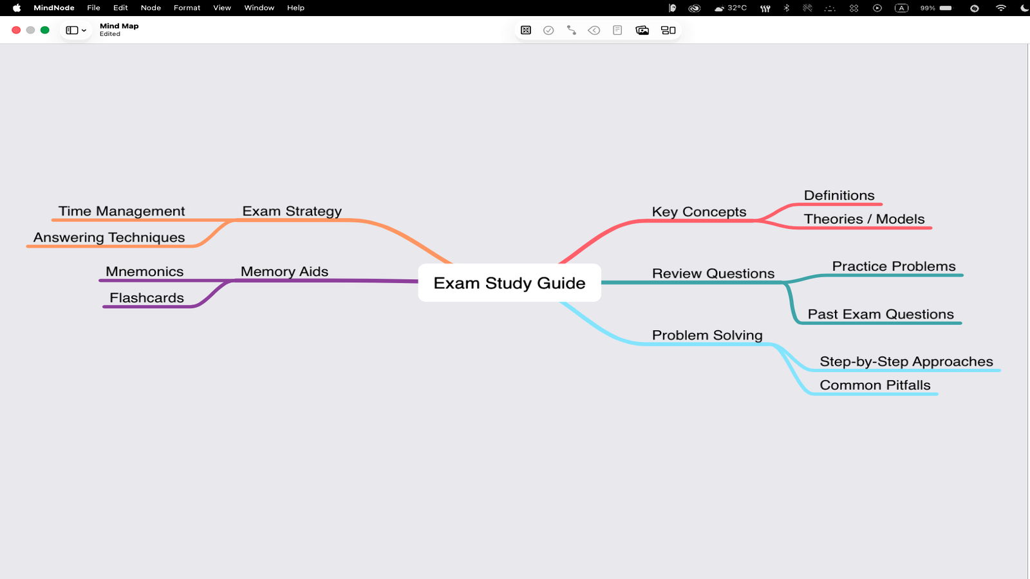Open the Apple menu

pyautogui.click(x=17, y=8)
